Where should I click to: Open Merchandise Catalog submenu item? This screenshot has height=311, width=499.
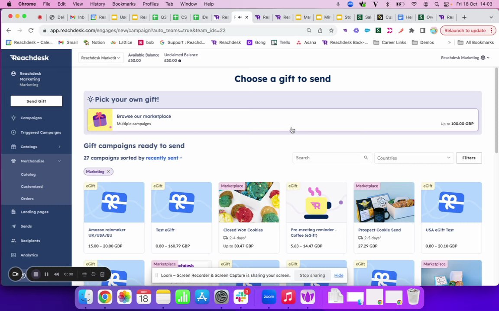coord(28,174)
